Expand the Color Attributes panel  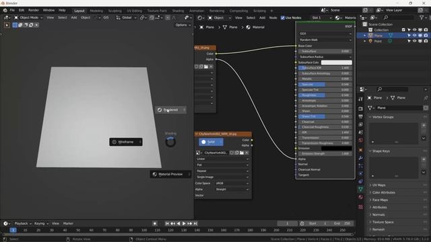[x=384, y=193]
